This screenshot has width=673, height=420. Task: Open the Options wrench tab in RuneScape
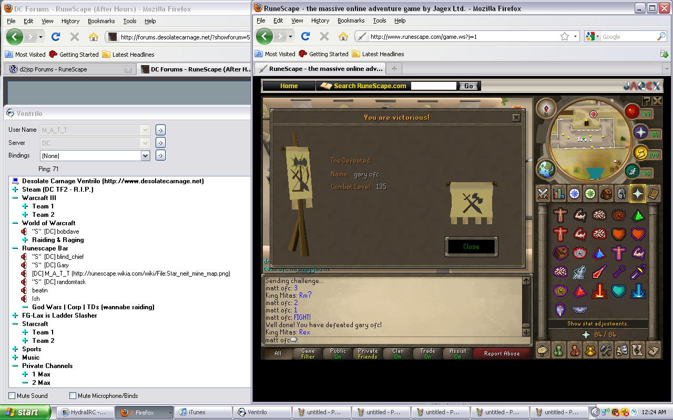pos(606,350)
